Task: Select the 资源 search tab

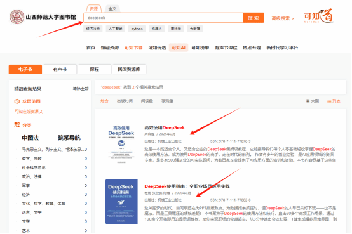Action: click(94, 9)
